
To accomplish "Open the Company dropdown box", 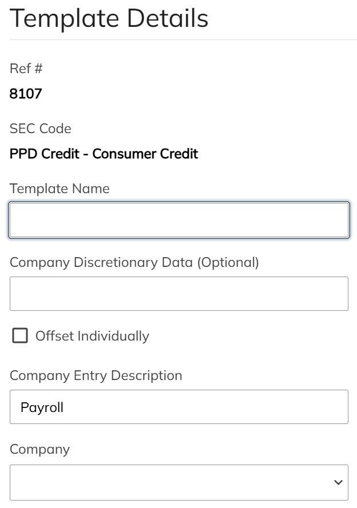I will (x=172, y=482).
